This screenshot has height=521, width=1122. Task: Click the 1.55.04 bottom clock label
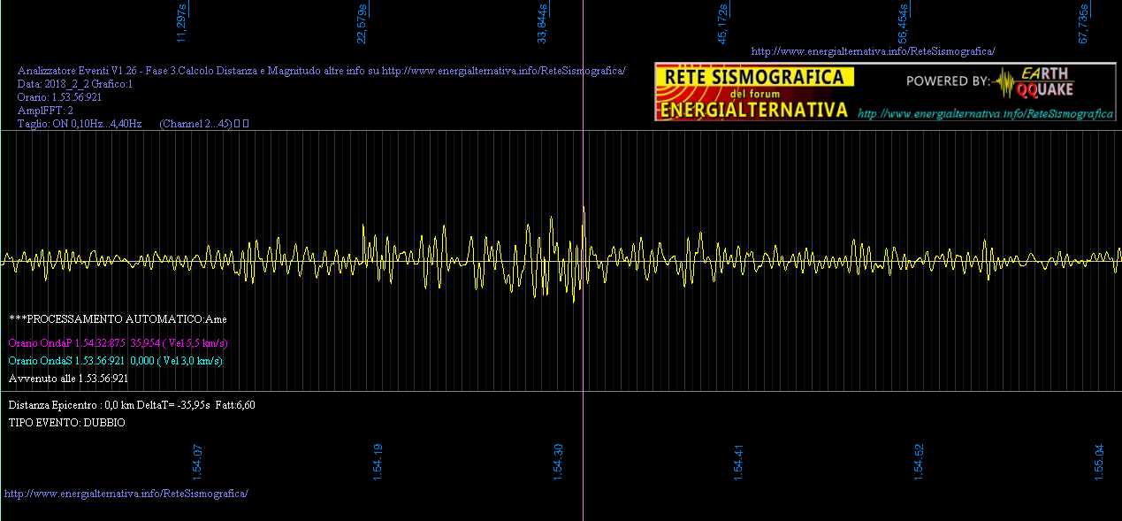[1099, 463]
